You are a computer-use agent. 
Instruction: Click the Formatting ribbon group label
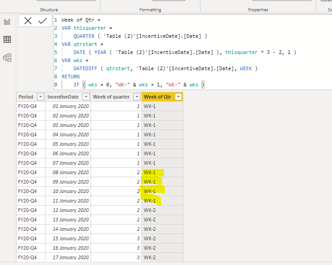click(150, 10)
